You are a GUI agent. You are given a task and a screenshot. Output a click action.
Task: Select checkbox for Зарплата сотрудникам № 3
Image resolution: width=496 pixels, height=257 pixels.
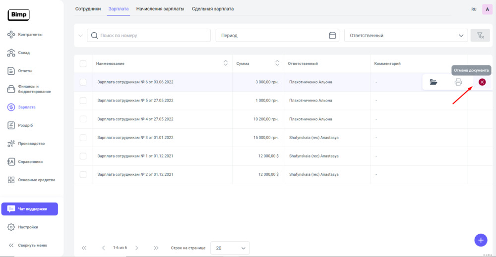coord(83,138)
